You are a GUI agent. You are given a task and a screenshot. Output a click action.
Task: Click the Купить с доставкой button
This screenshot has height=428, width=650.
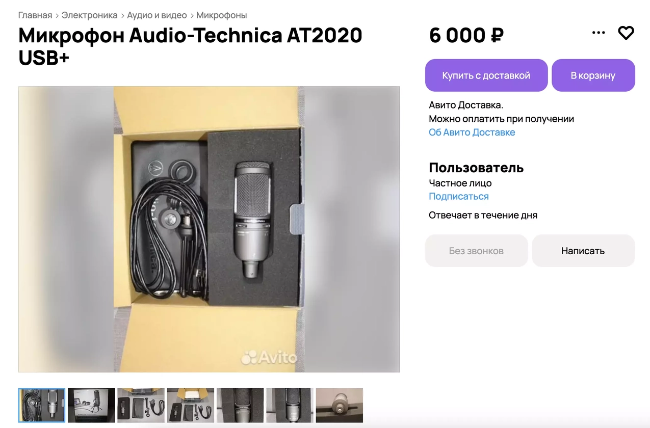[486, 75]
